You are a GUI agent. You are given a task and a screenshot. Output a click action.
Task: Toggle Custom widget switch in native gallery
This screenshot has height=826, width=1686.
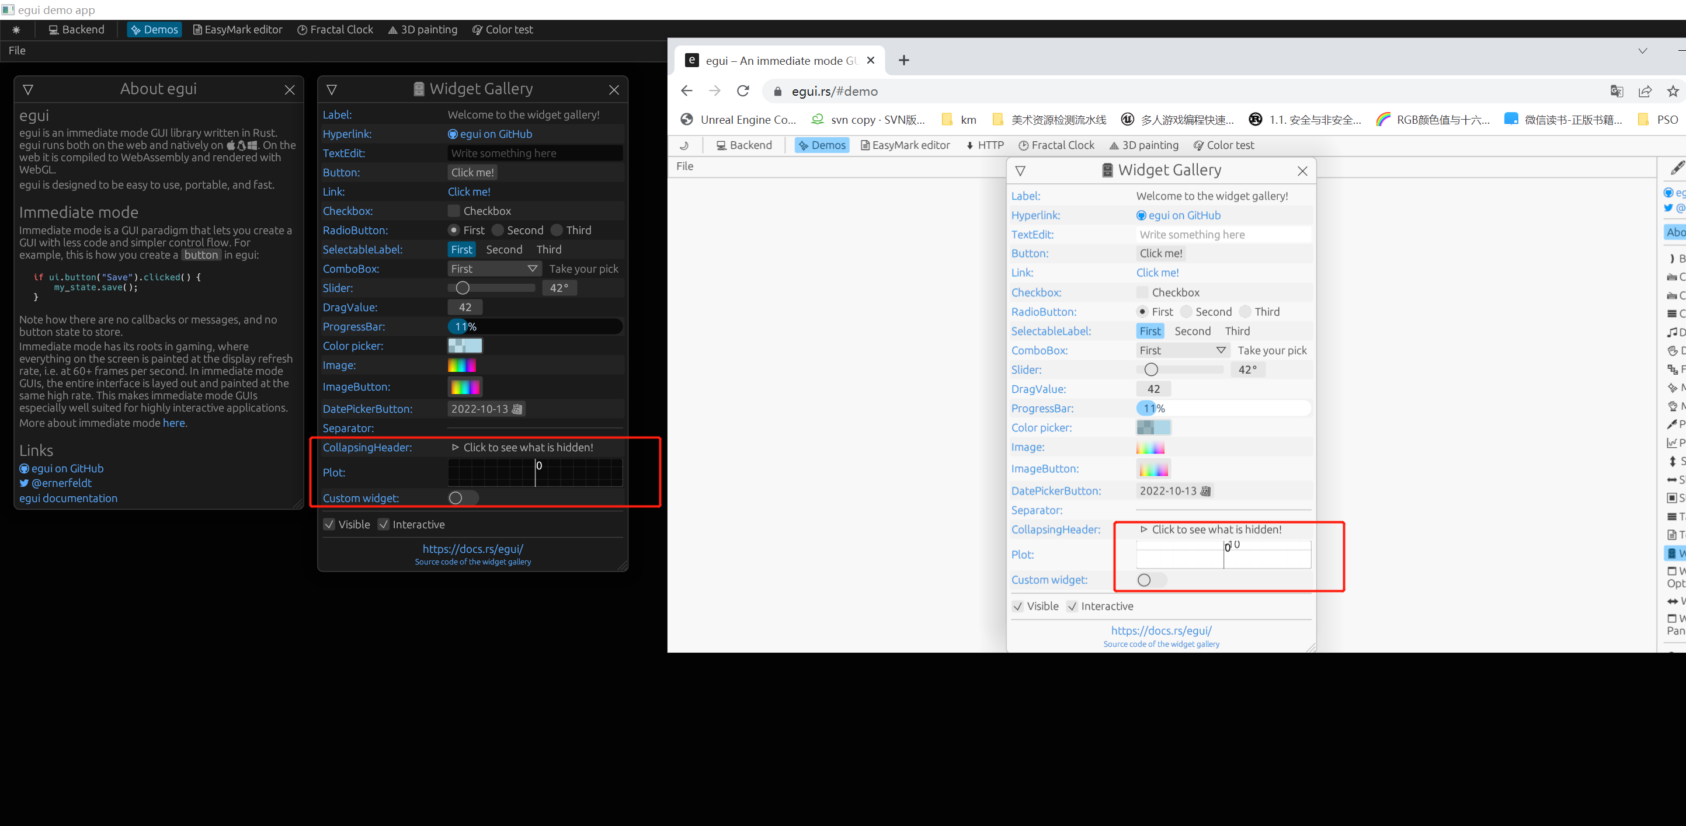[x=463, y=499]
